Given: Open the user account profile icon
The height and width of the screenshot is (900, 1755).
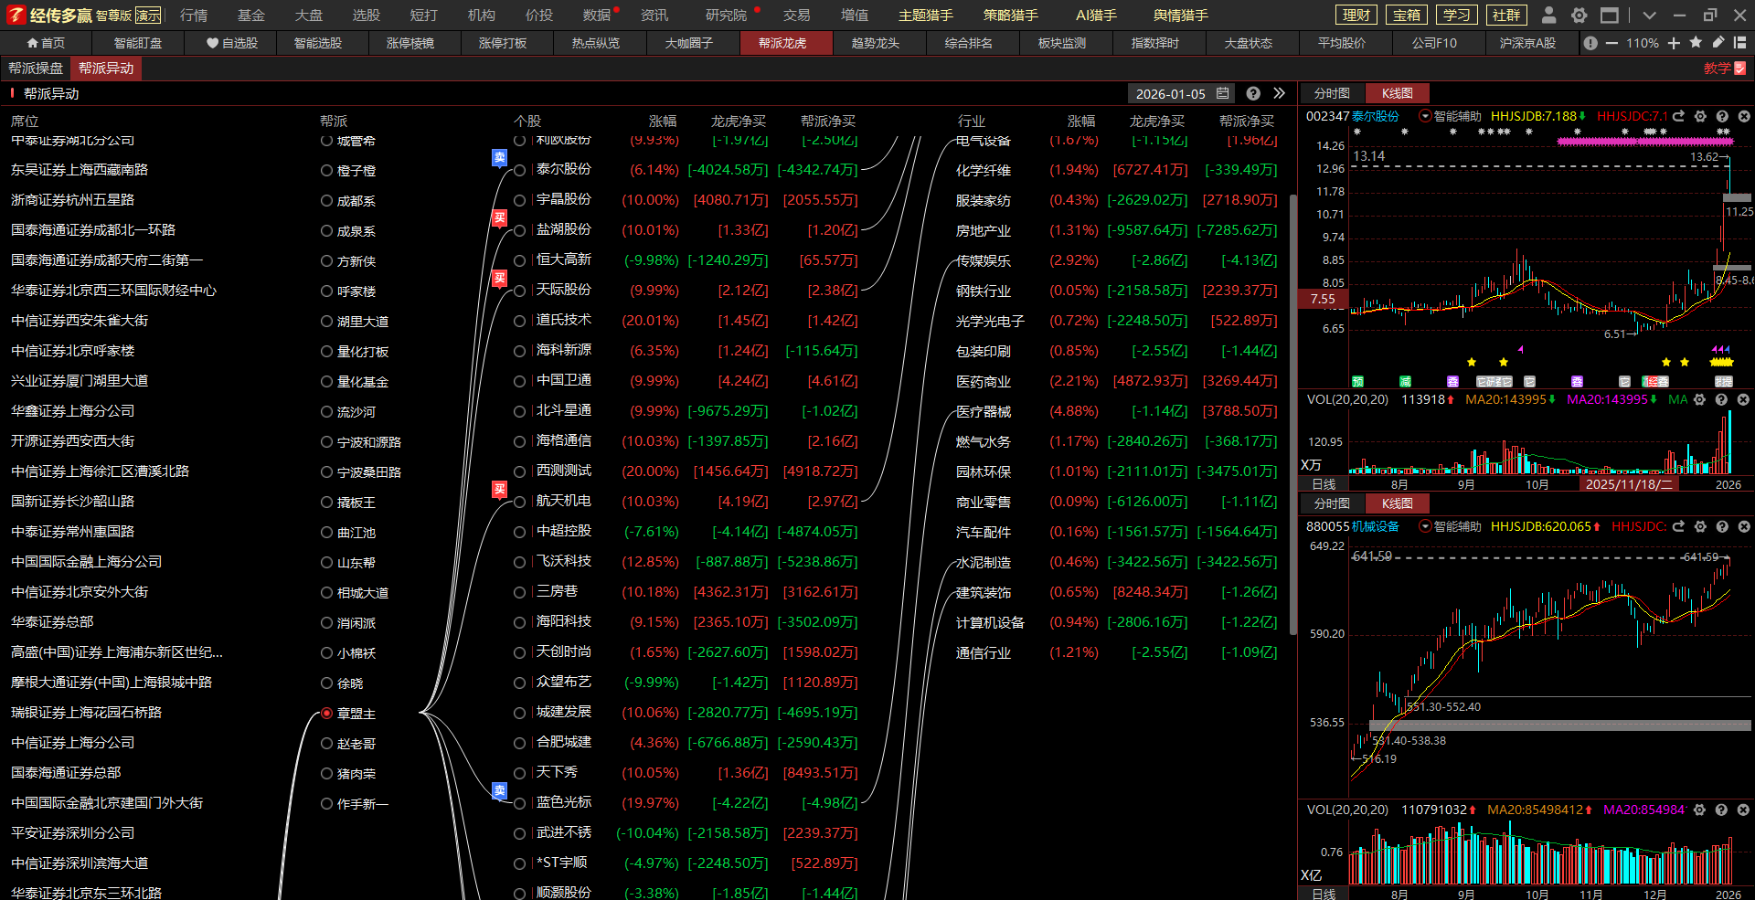Looking at the screenshot, I should click(1548, 16).
